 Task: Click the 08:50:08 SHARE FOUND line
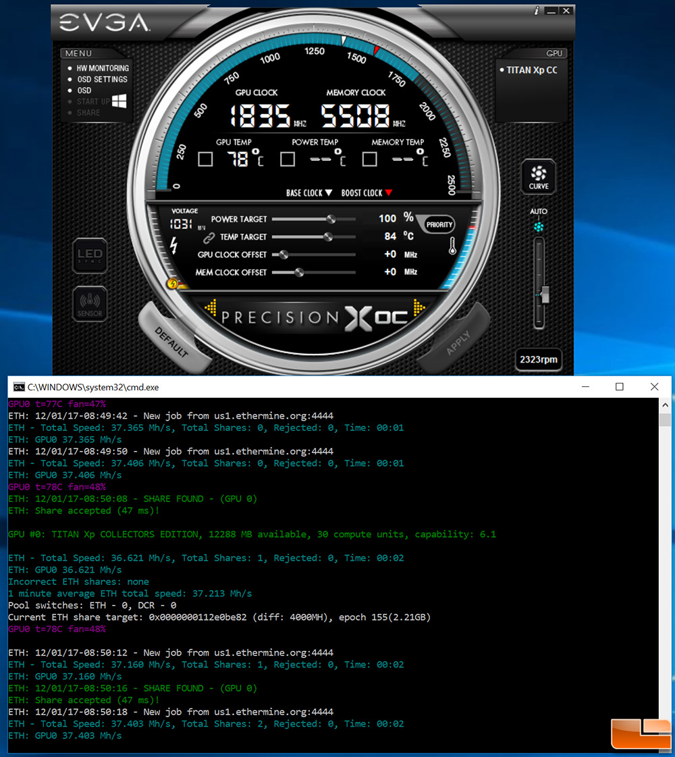[x=133, y=499]
